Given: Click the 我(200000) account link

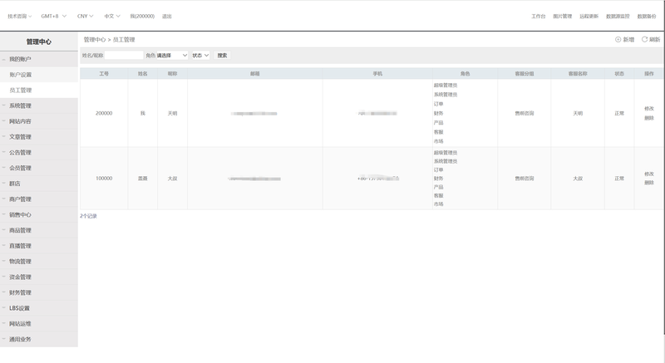Looking at the screenshot, I should click(142, 16).
